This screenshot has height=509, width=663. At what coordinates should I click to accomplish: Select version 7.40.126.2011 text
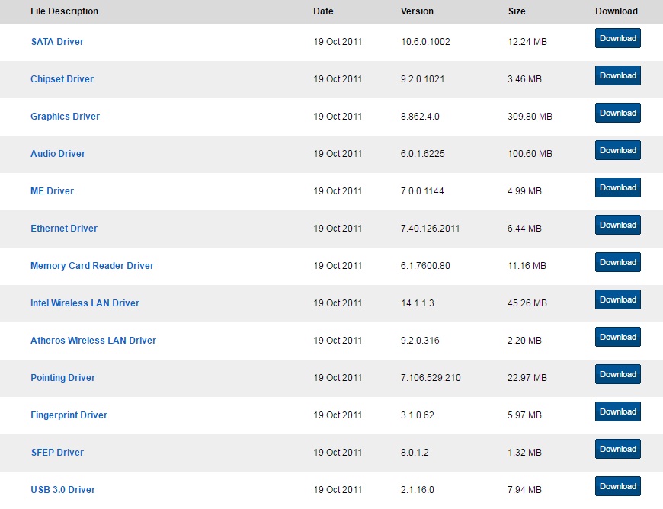tap(430, 229)
